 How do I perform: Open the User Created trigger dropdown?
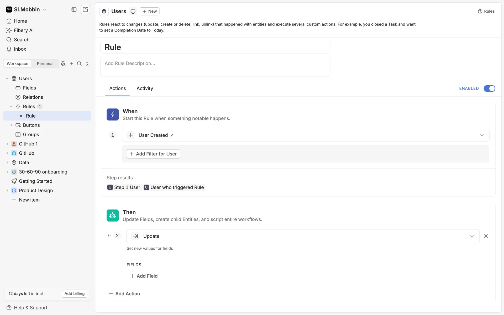(x=482, y=135)
